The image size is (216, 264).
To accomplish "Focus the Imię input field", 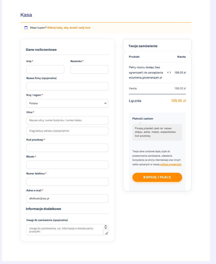I will tap(45, 69).
